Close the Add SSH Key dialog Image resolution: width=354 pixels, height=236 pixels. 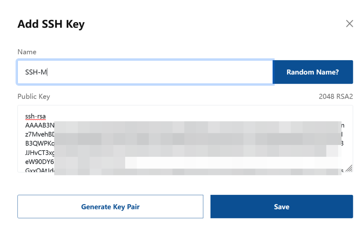[349, 24]
